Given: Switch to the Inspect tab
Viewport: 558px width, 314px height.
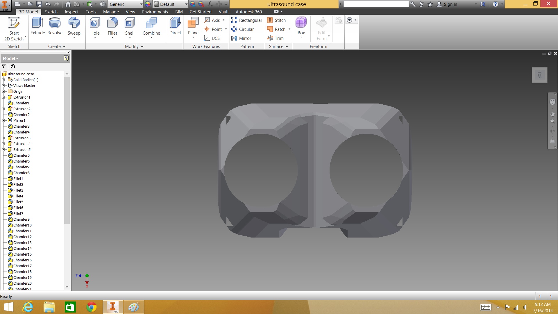Looking at the screenshot, I should 71,12.
